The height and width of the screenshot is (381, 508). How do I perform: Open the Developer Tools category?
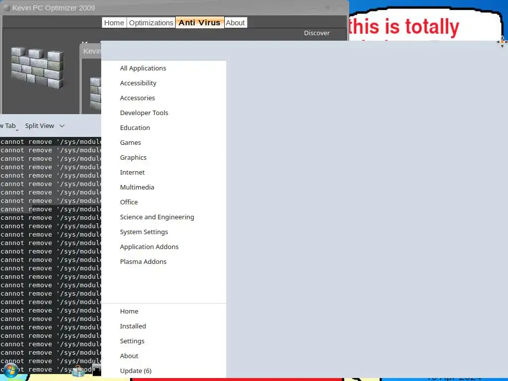pos(164,113)
